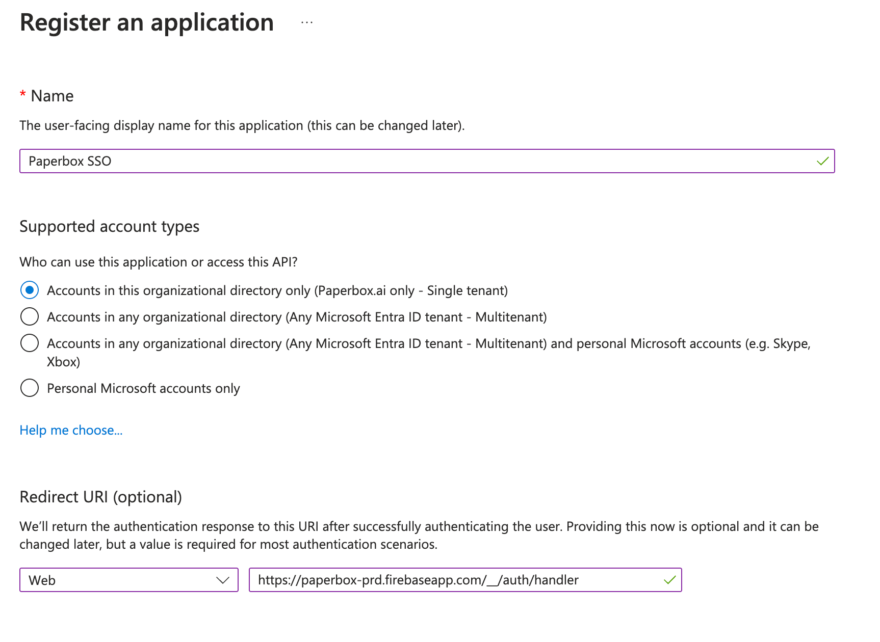The width and height of the screenshot is (880, 642).
Task: Click the 'Supported account types' section heading
Action: point(109,226)
